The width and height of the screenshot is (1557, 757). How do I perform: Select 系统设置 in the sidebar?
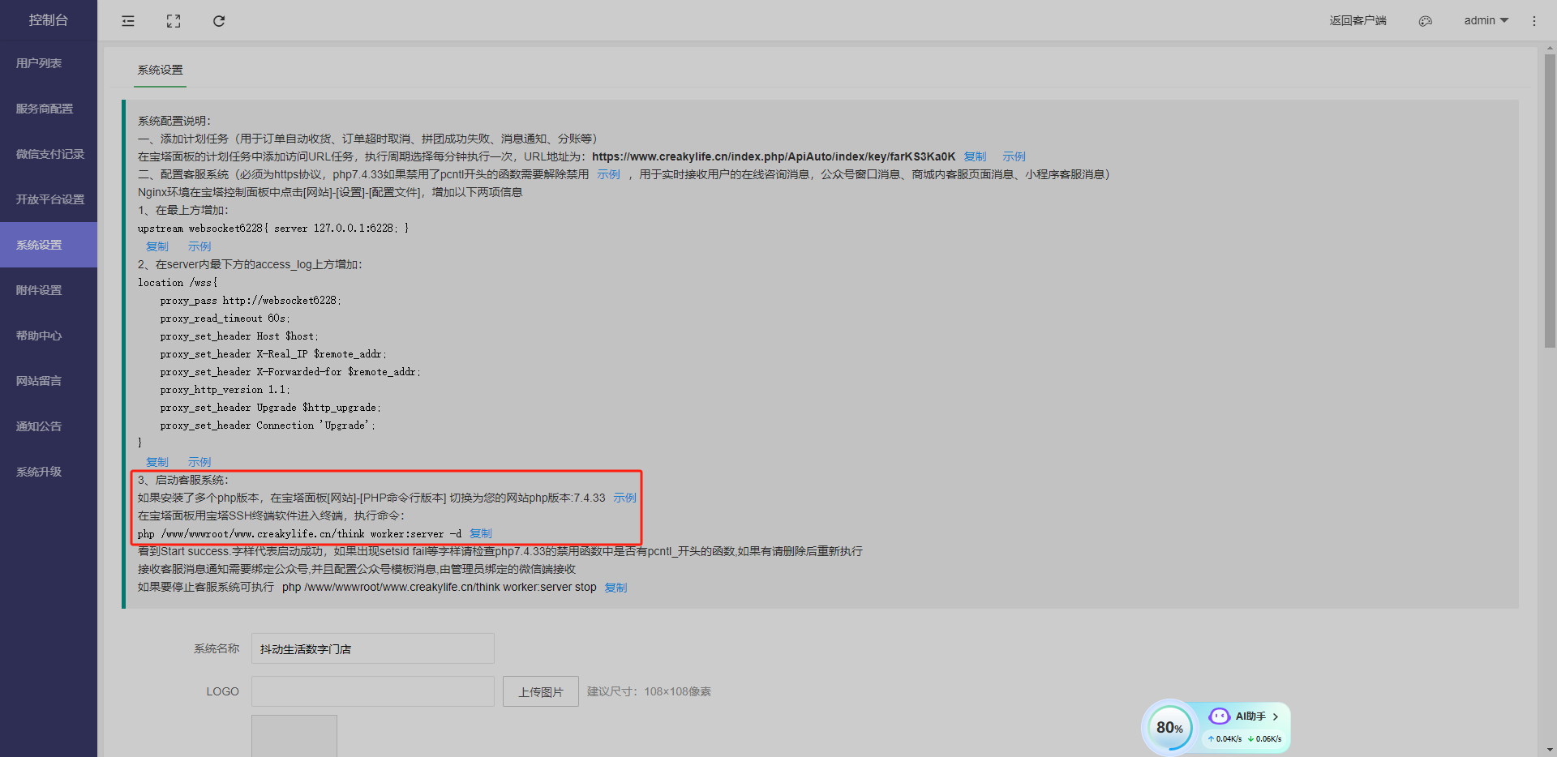pyautogui.click(x=49, y=245)
